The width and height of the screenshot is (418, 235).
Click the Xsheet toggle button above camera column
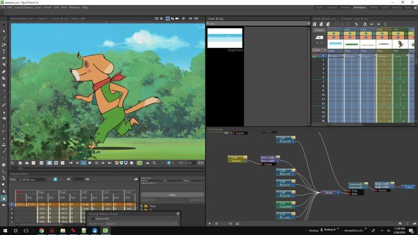(319, 30)
